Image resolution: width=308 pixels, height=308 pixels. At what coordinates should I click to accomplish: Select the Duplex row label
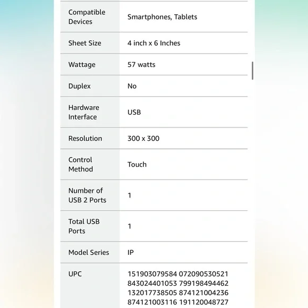pyautogui.click(x=79, y=86)
